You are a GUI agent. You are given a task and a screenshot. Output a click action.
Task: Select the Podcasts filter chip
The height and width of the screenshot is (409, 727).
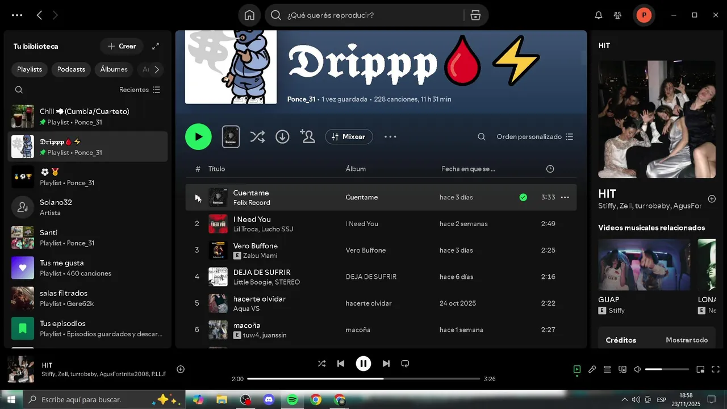click(71, 69)
